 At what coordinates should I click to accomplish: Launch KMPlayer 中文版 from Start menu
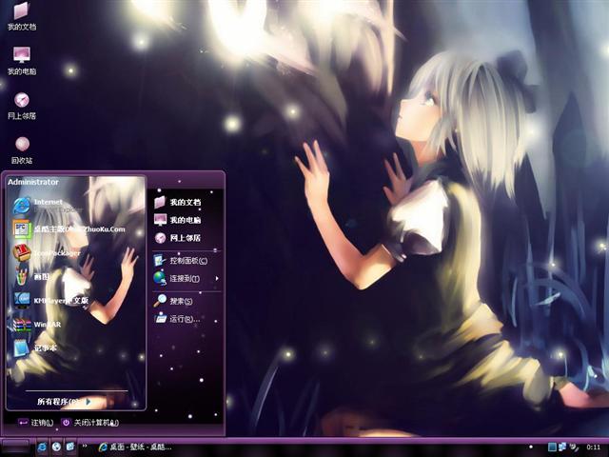[50, 301]
